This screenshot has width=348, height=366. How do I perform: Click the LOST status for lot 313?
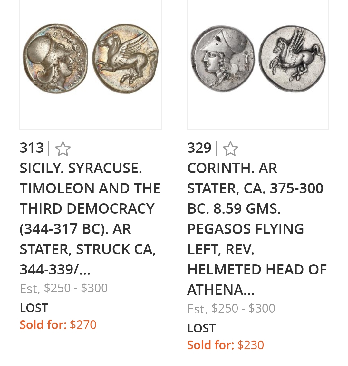[x=34, y=308]
